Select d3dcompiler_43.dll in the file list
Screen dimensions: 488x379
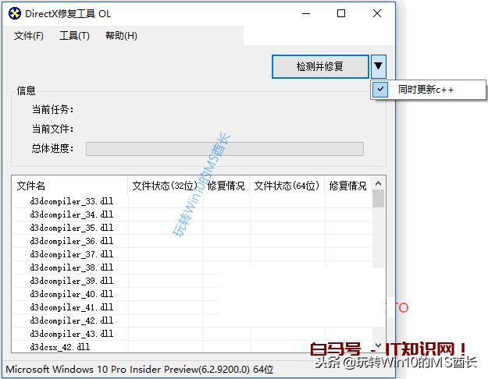72,334
